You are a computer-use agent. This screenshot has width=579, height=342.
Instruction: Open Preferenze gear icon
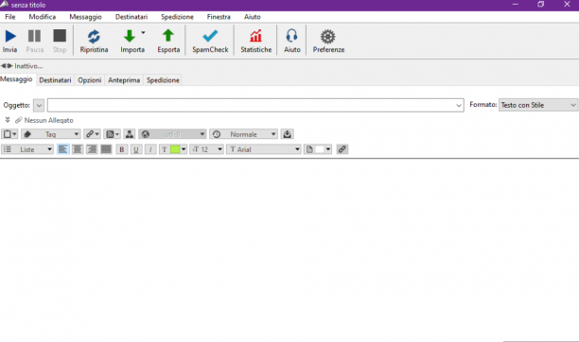coord(328,37)
